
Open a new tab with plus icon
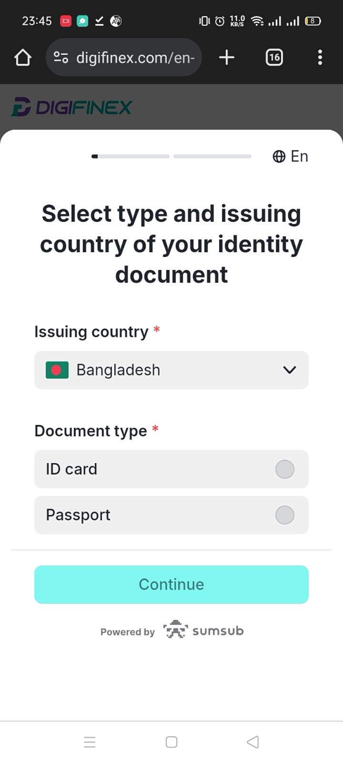pyautogui.click(x=227, y=58)
